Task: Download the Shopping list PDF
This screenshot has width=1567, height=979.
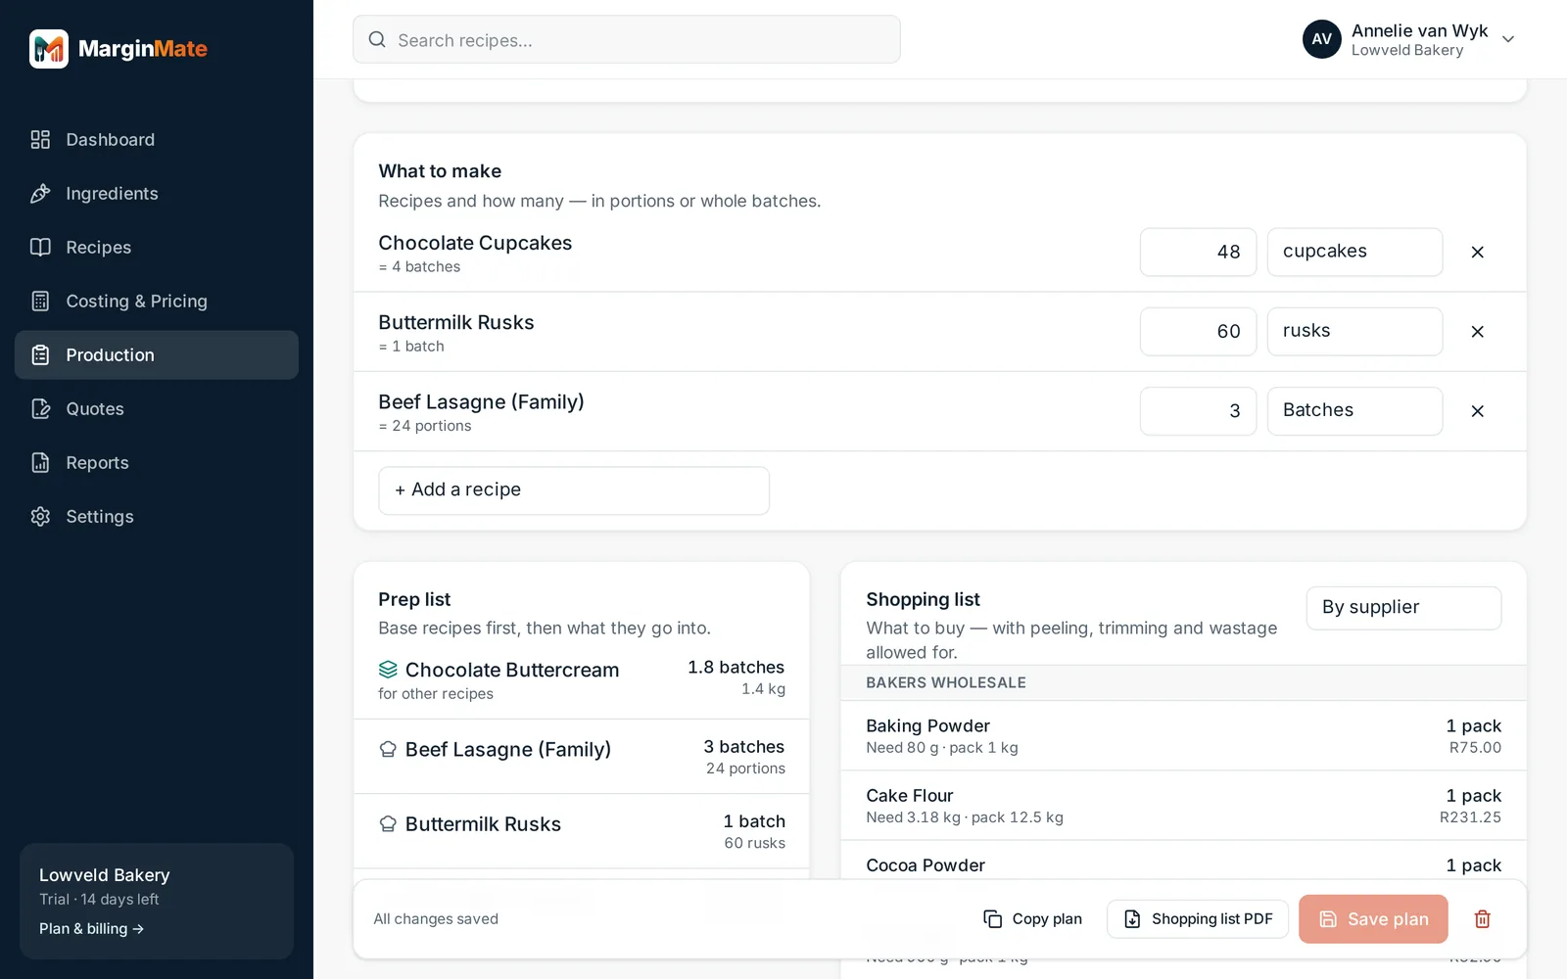Action: (x=1198, y=919)
